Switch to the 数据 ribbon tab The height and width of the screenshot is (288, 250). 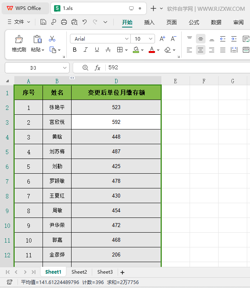click(x=216, y=22)
